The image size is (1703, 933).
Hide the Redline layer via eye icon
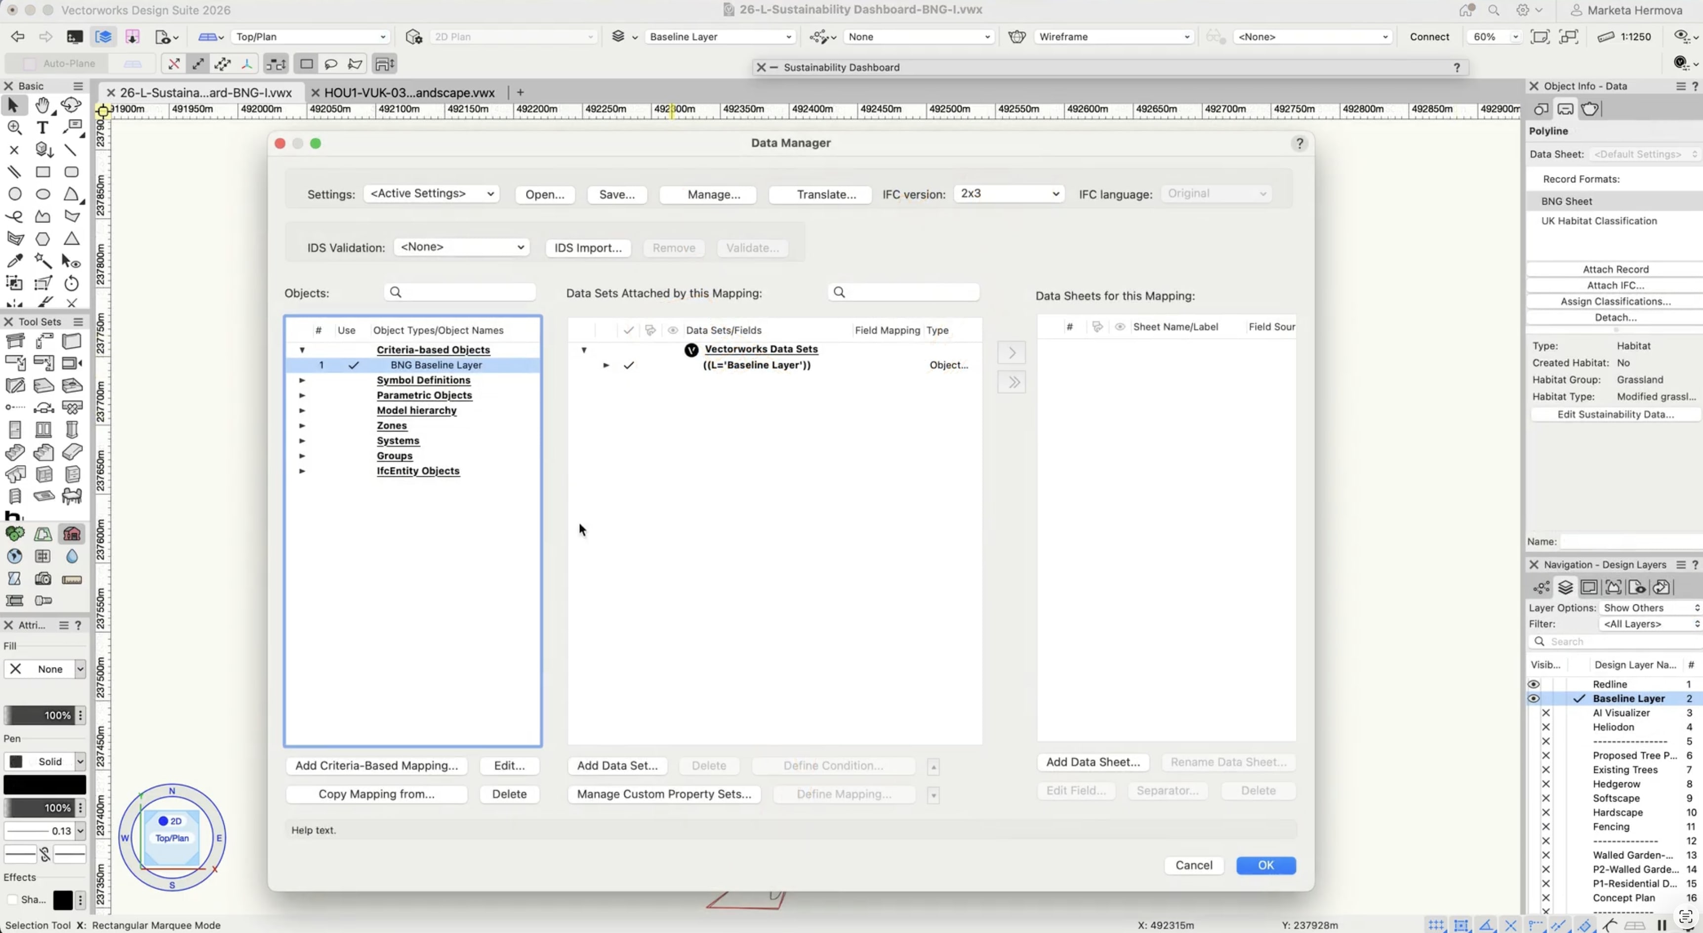tap(1534, 684)
